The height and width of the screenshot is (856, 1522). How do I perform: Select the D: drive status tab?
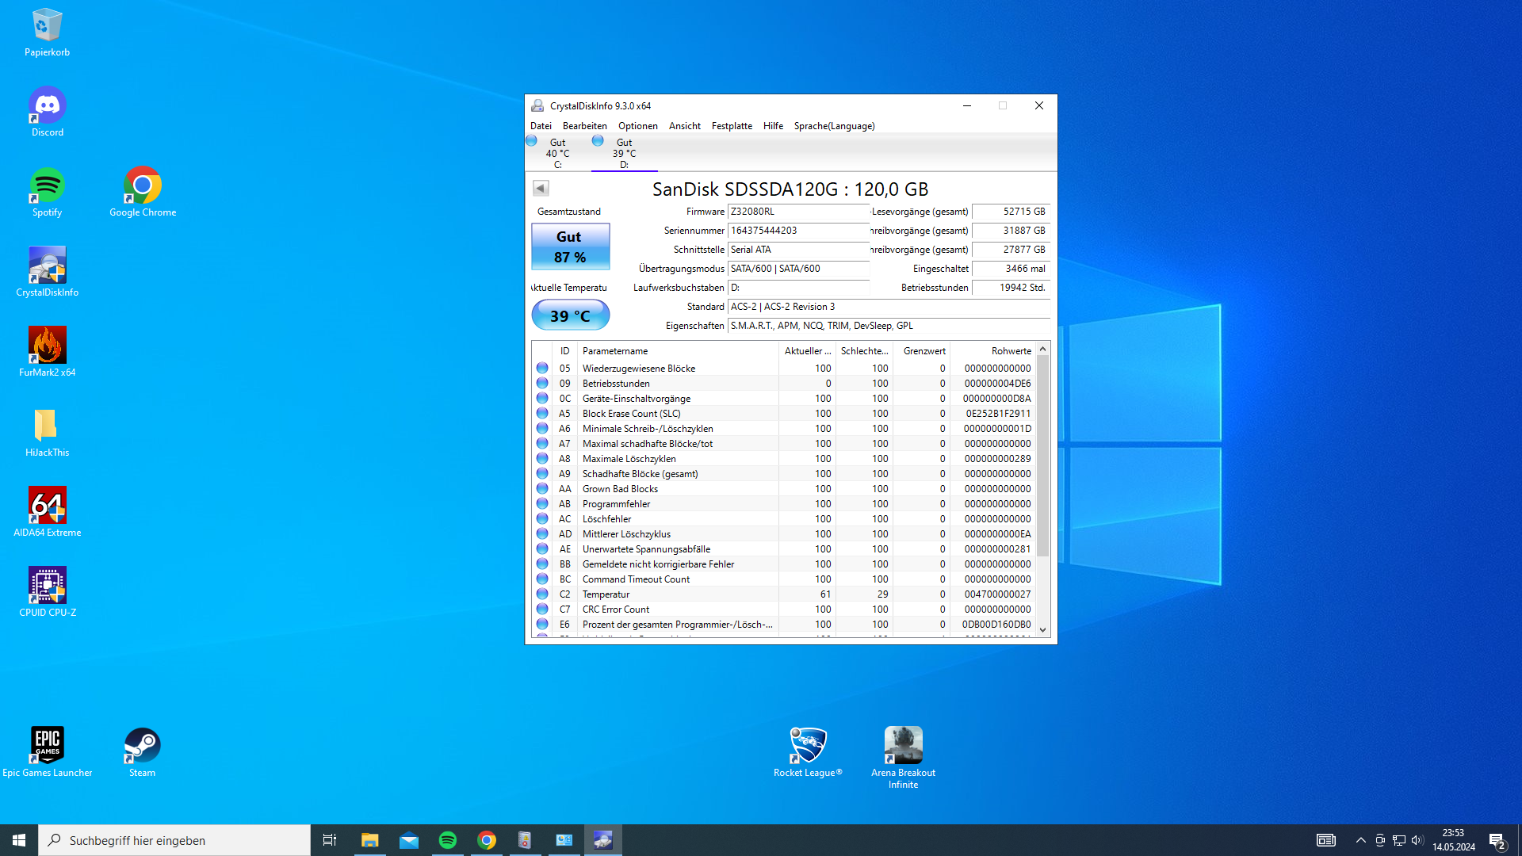click(x=623, y=152)
